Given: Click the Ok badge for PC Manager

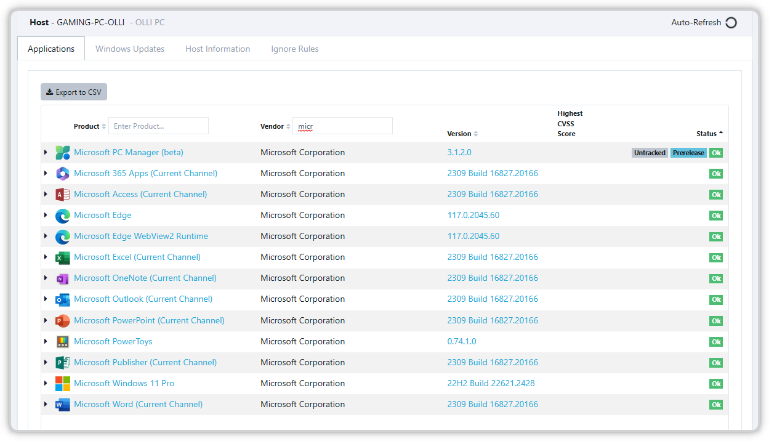Looking at the screenshot, I should pos(716,153).
